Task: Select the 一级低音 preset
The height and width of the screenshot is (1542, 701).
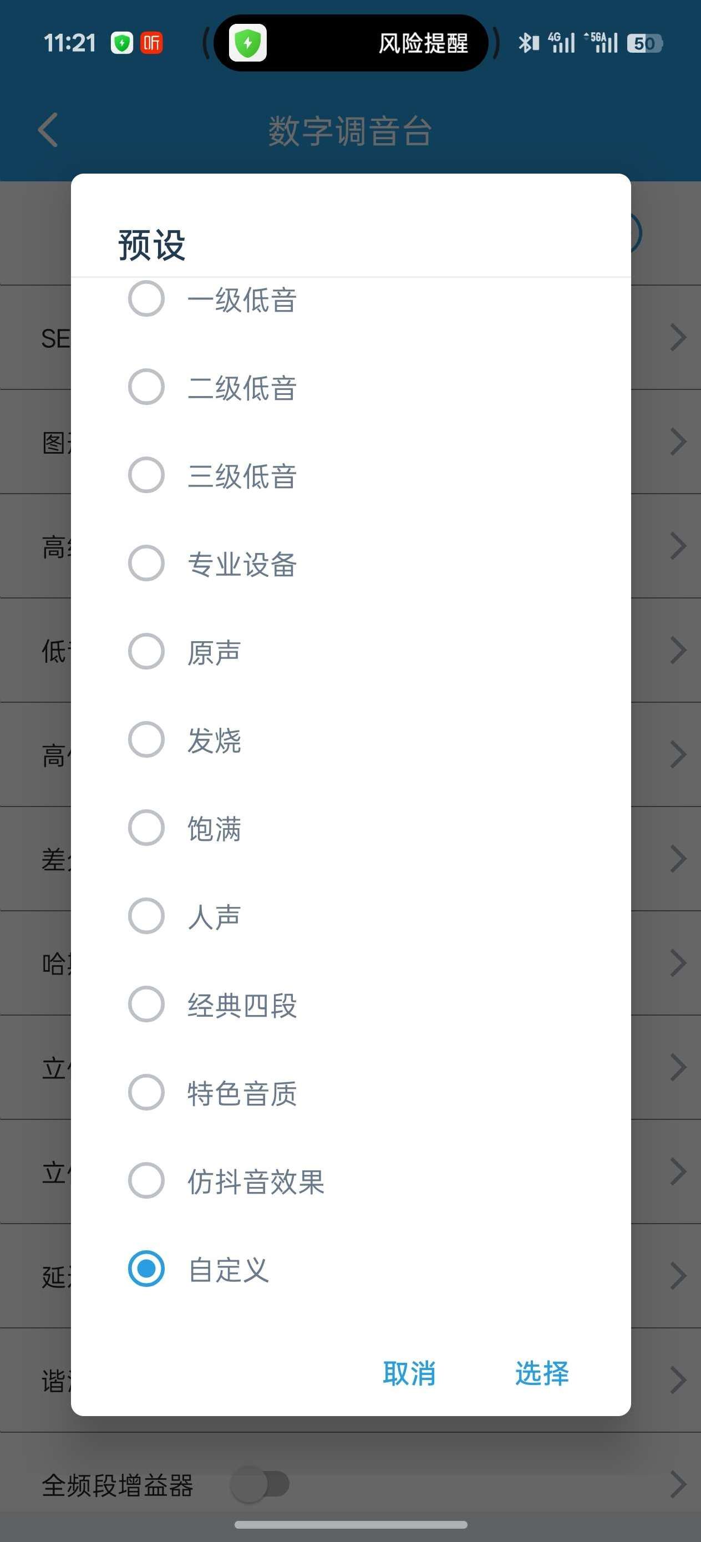Action: 146,299
